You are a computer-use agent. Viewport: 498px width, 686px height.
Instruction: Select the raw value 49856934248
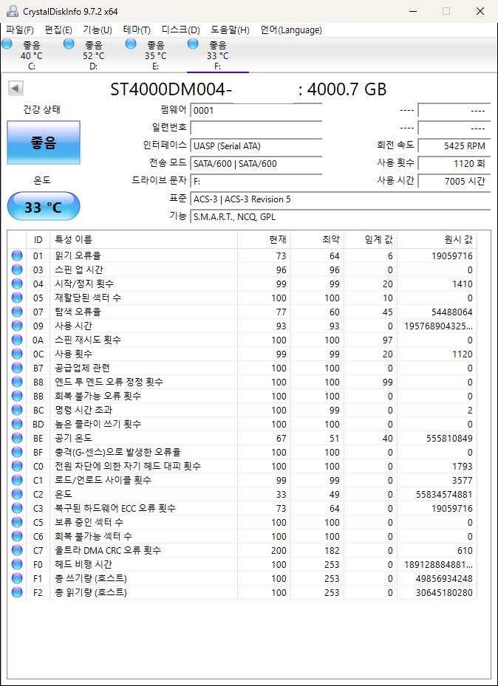(444, 578)
